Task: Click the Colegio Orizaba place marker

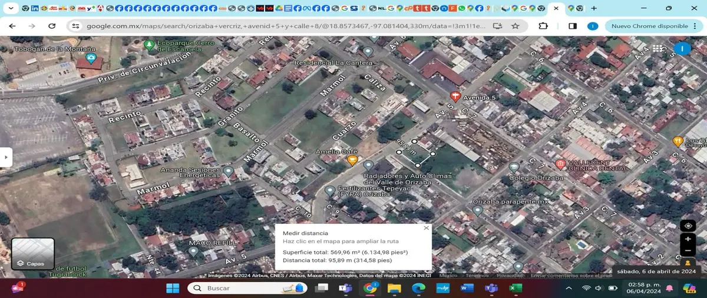Action: point(514,168)
